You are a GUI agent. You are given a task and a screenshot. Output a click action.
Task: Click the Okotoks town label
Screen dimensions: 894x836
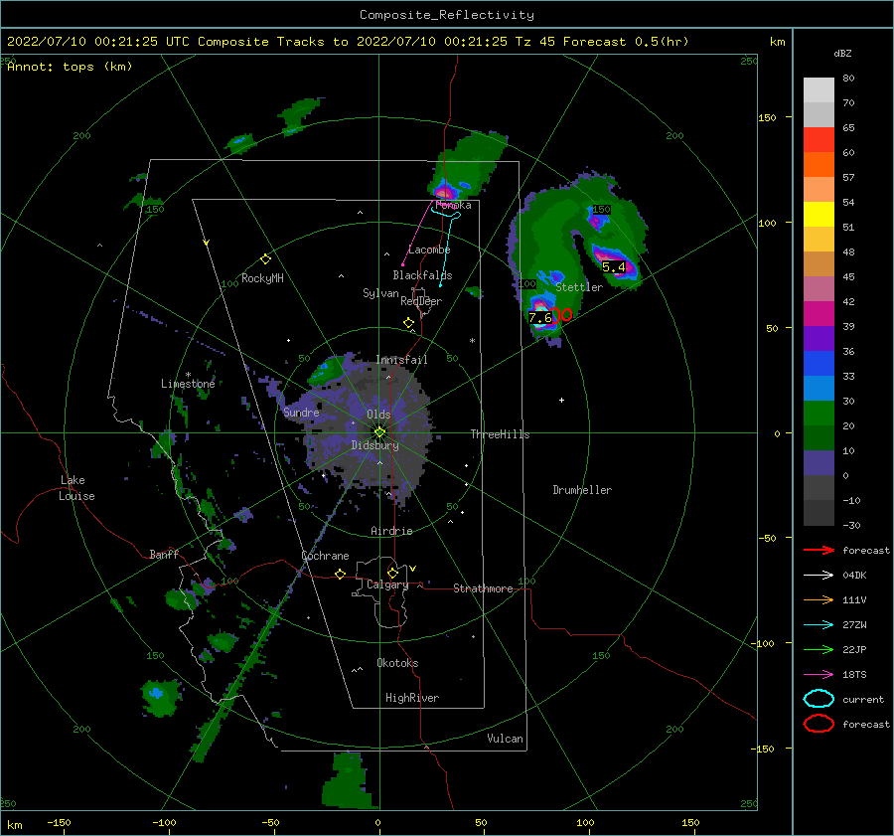click(x=397, y=663)
